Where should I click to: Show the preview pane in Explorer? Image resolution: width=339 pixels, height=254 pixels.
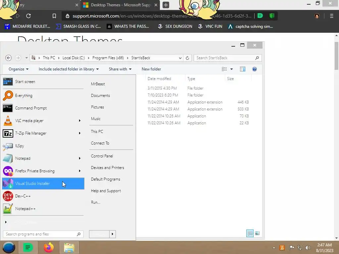tap(243, 69)
